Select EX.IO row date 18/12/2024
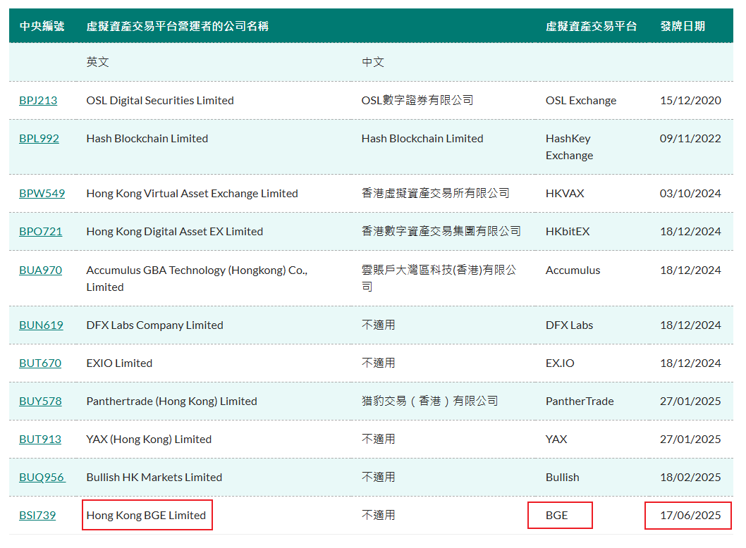The width and height of the screenshot is (746, 548). [690, 363]
